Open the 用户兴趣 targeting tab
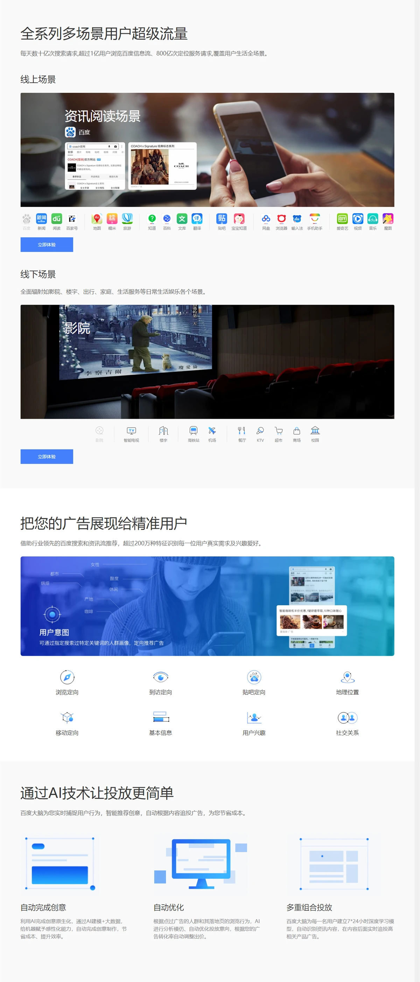The height and width of the screenshot is (982, 420). (254, 723)
